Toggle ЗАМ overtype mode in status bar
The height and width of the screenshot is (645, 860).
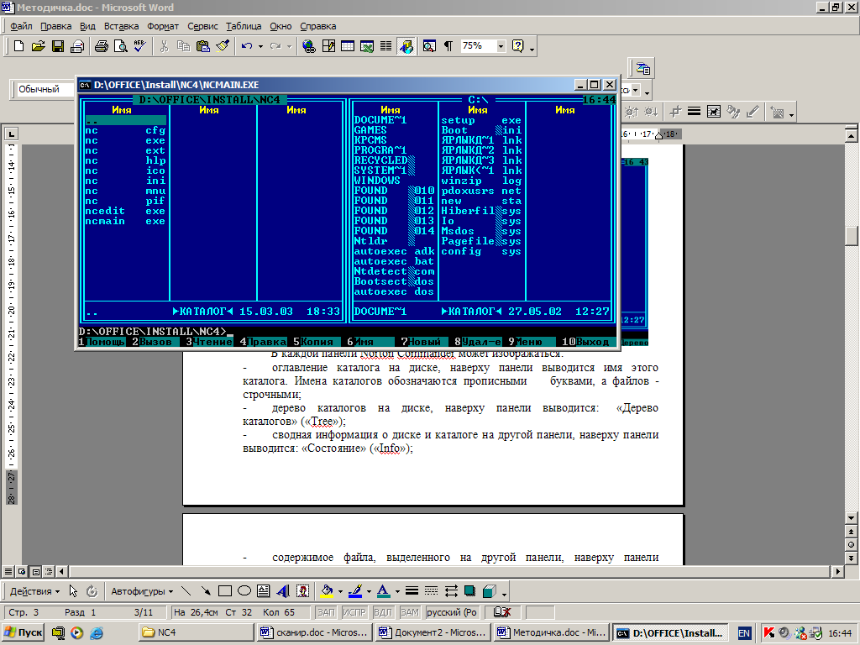click(410, 612)
